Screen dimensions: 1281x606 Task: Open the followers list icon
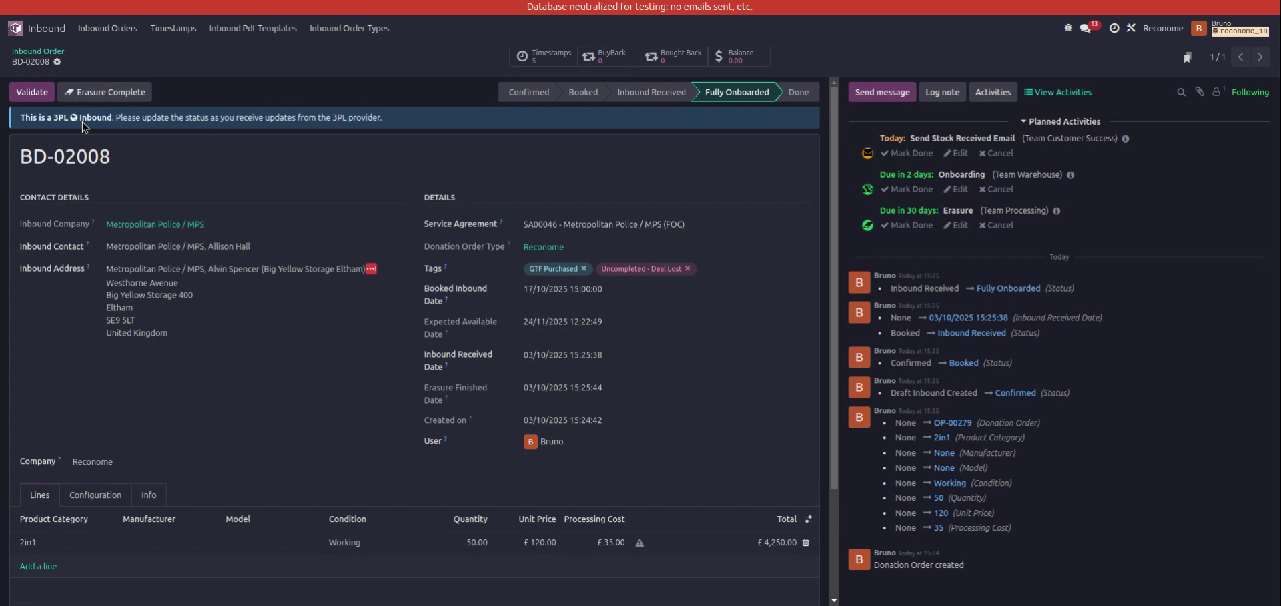pyautogui.click(x=1217, y=92)
